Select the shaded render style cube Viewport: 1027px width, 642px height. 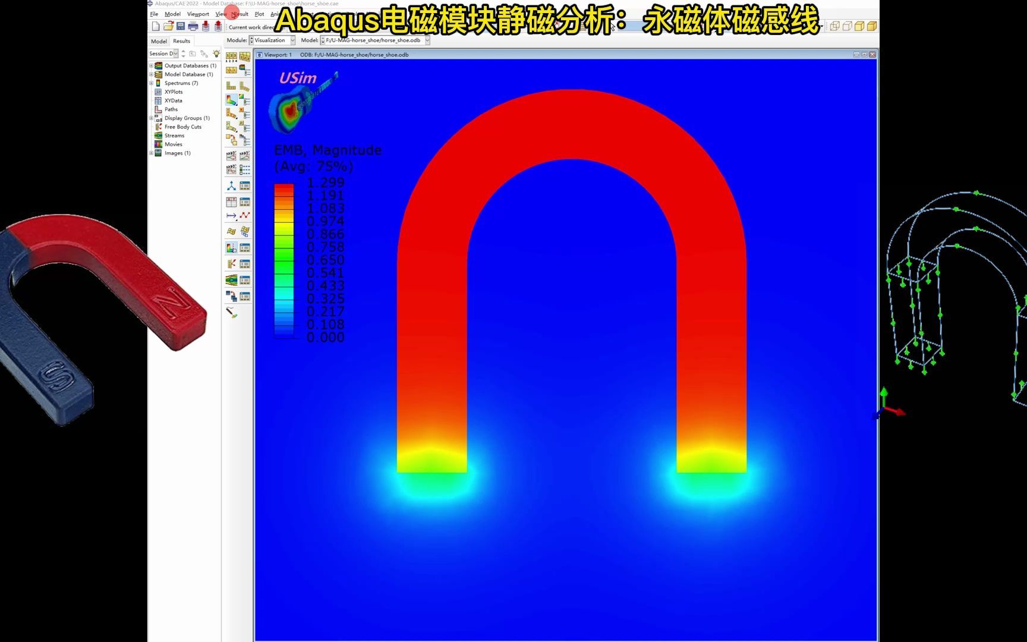tap(872, 26)
